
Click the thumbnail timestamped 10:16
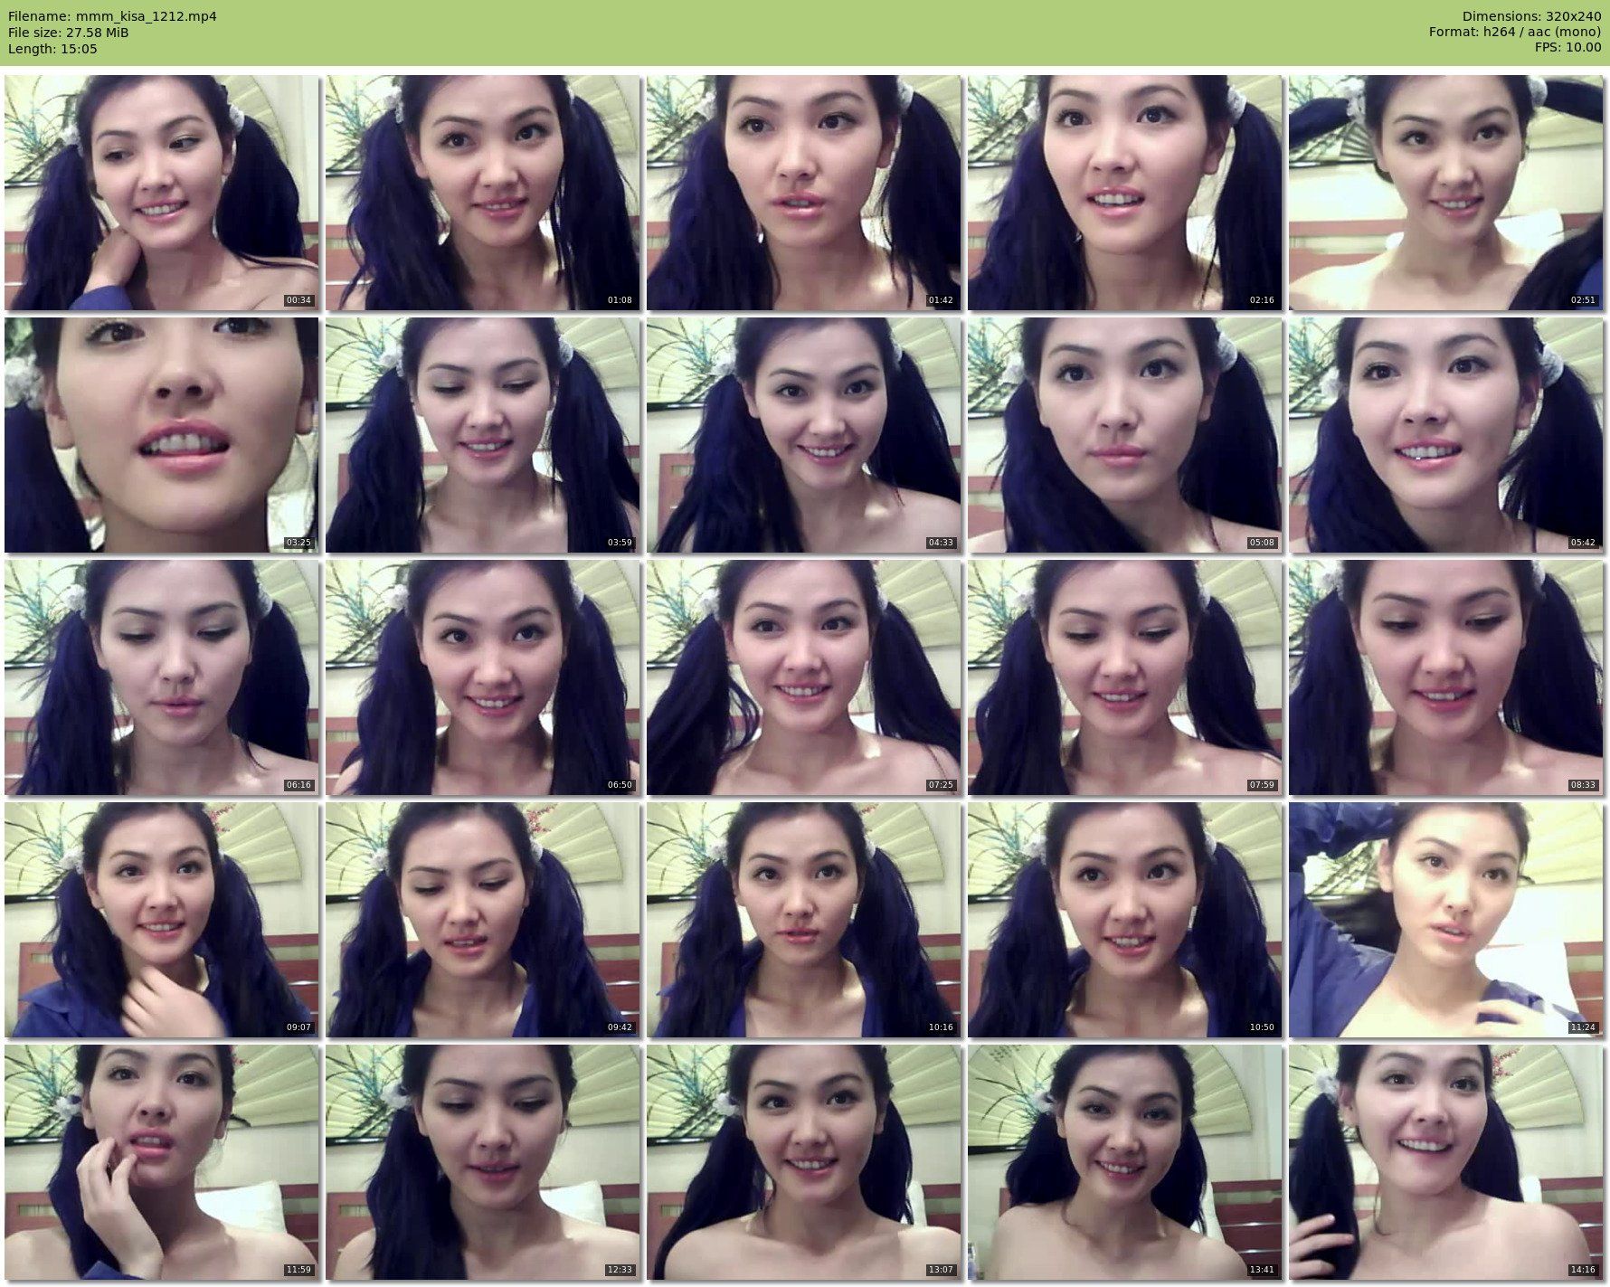click(x=803, y=920)
